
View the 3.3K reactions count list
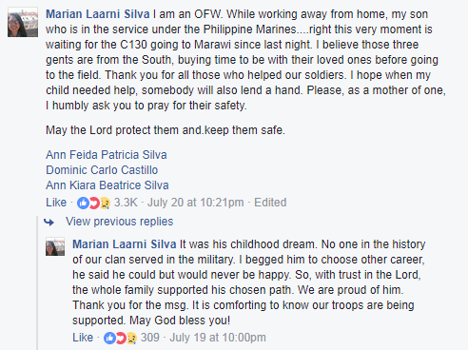(x=126, y=203)
